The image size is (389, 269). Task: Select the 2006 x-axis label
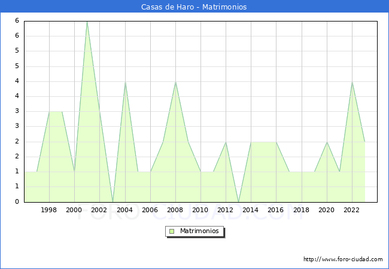coord(150,210)
